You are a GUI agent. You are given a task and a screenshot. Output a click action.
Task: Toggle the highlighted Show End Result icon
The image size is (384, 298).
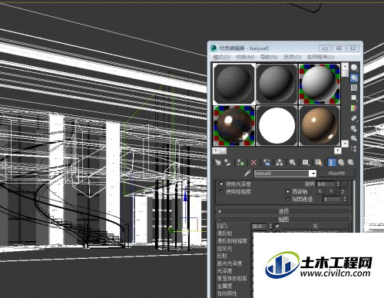click(x=332, y=162)
